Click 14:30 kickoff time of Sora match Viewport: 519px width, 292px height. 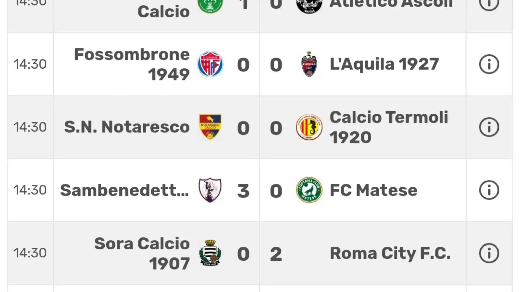(30, 253)
